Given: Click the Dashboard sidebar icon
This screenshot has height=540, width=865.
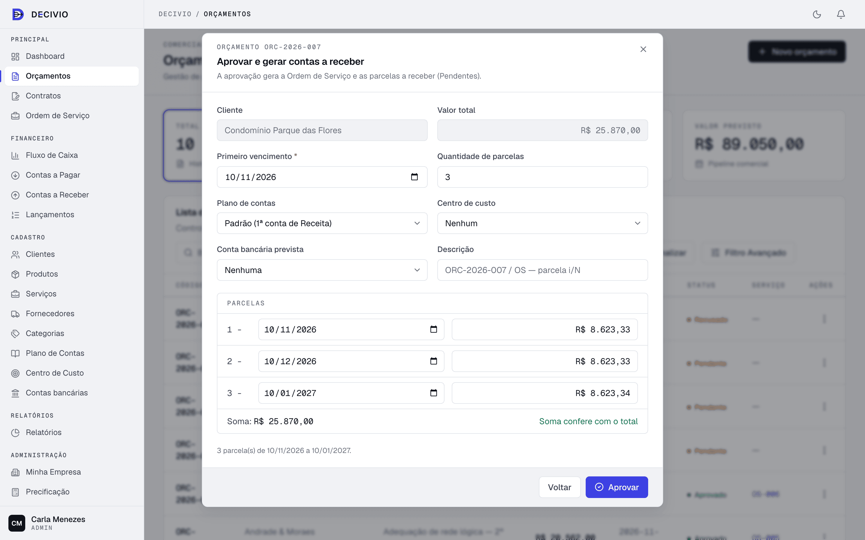Looking at the screenshot, I should click(15, 56).
